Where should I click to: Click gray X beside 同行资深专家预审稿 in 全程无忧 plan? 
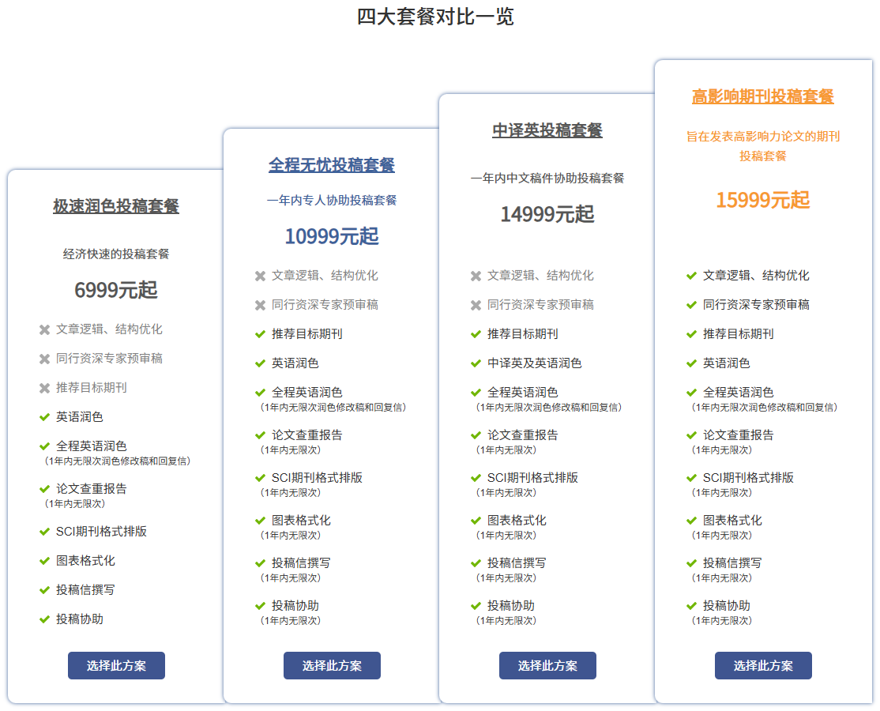[260, 305]
